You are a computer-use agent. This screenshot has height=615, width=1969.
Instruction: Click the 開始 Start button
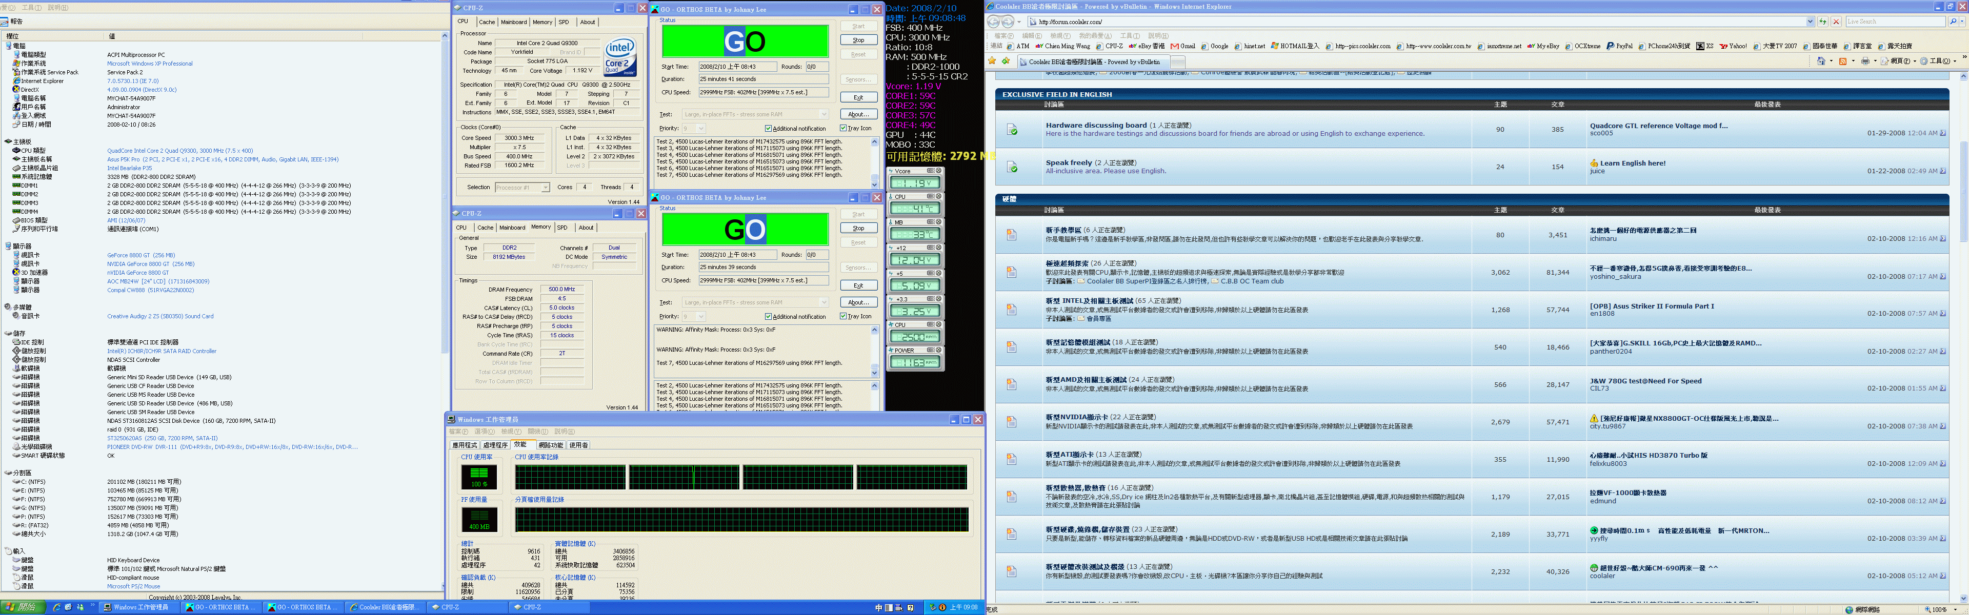[22, 607]
